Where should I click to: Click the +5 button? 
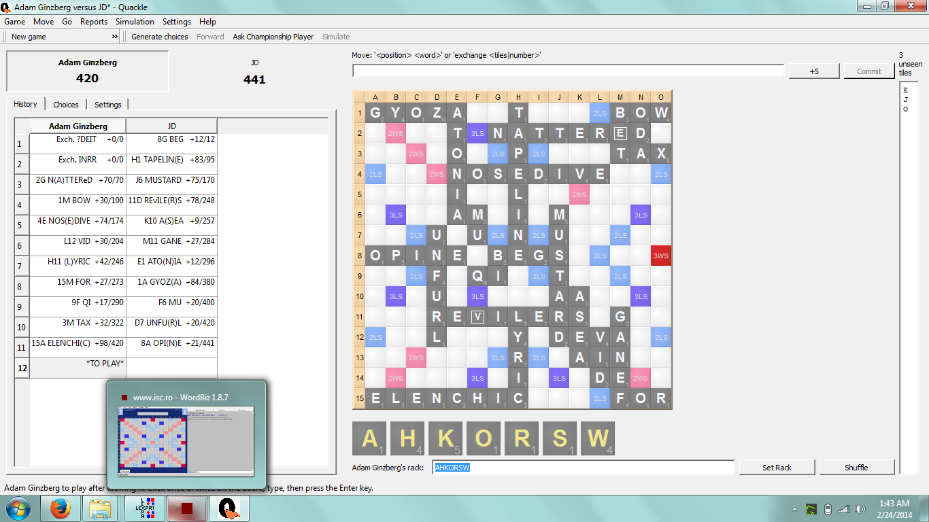point(814,71)
